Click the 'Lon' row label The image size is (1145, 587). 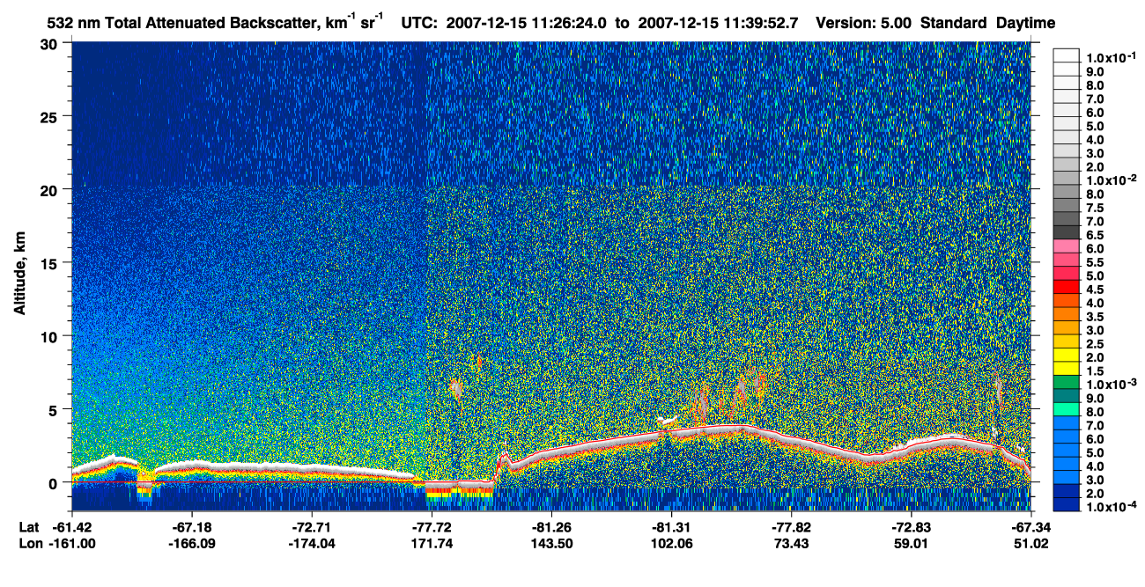29,544
